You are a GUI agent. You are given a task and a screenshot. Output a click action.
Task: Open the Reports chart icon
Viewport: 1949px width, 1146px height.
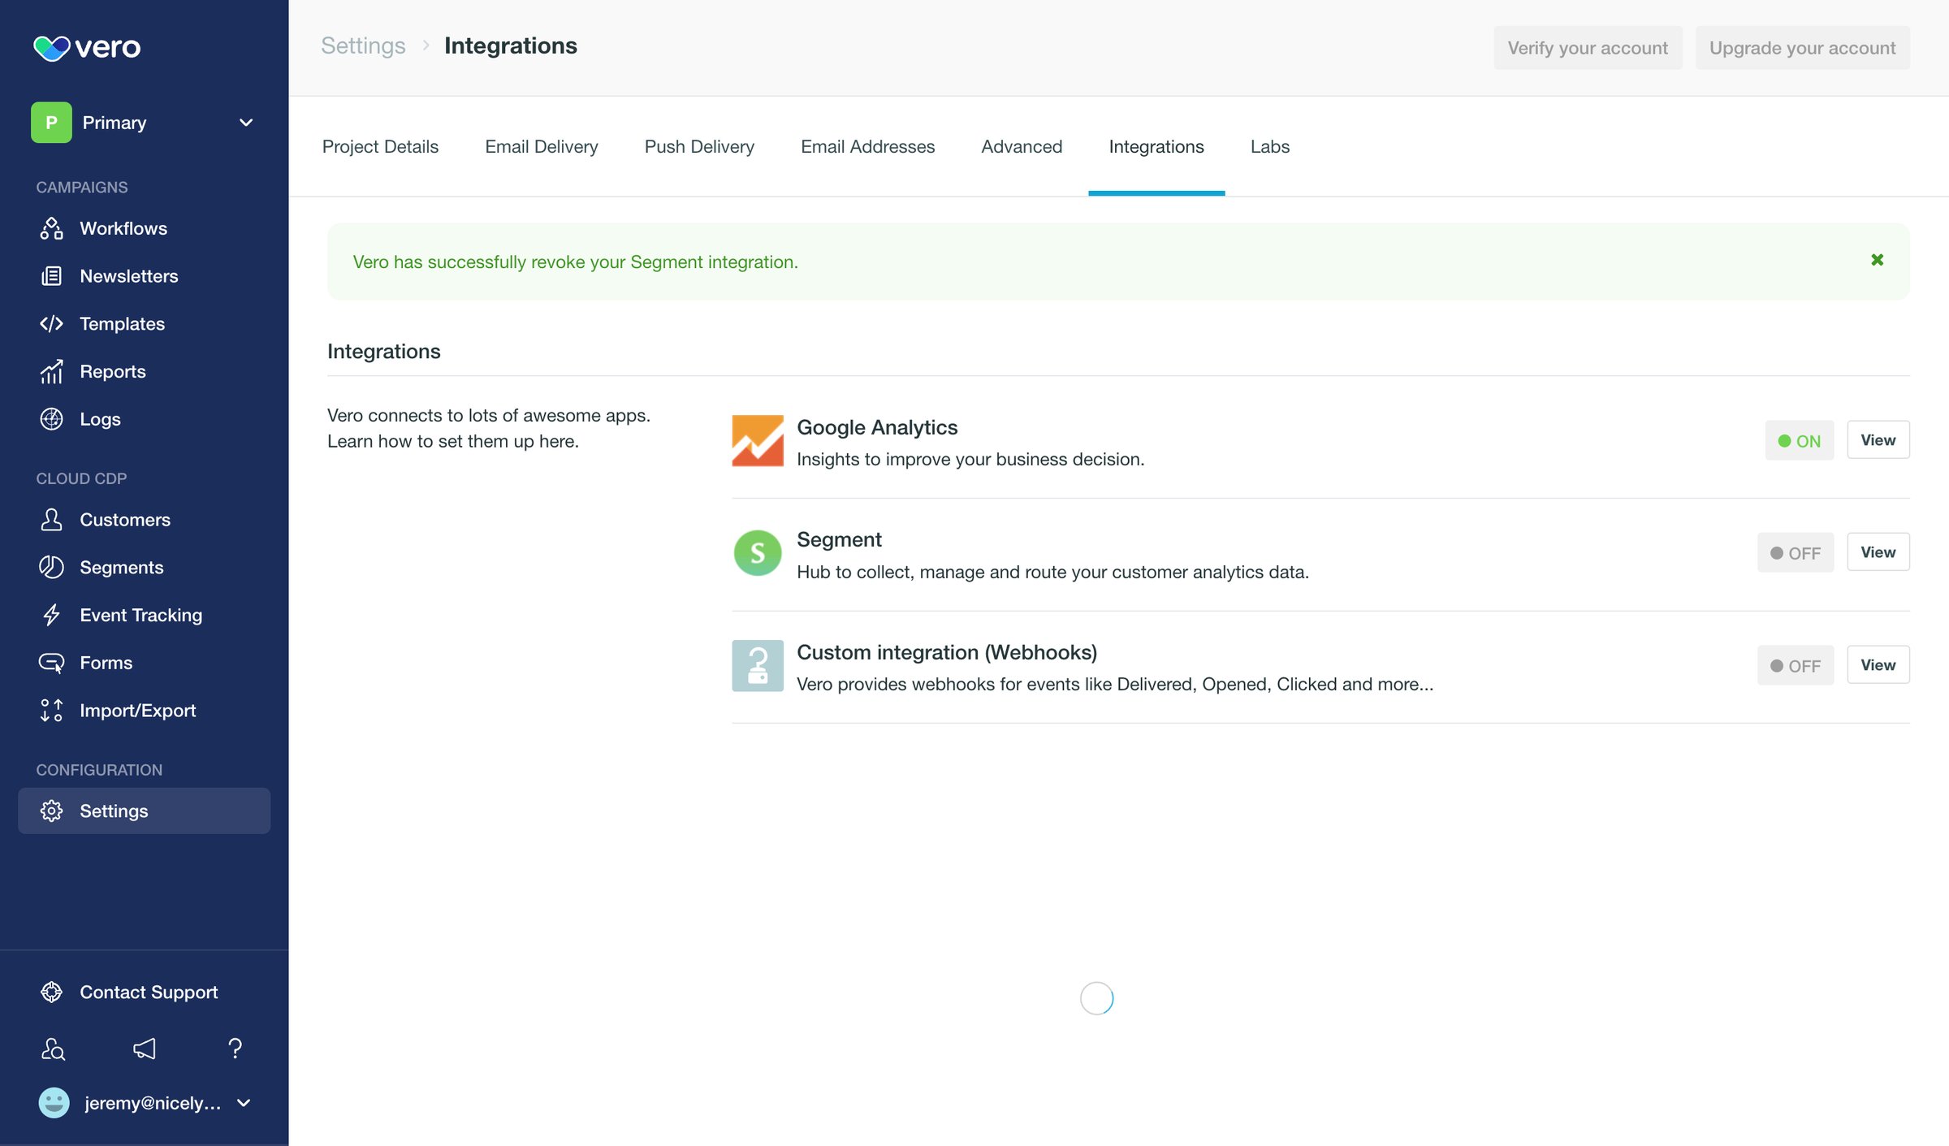(51, 371)
